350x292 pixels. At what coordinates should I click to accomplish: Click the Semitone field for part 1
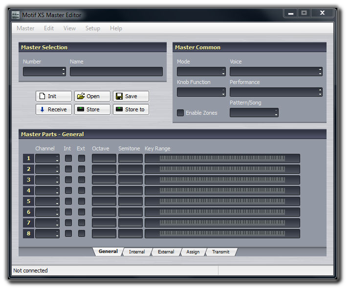131,158
